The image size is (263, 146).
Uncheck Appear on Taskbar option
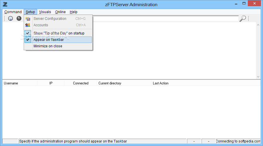58,39
